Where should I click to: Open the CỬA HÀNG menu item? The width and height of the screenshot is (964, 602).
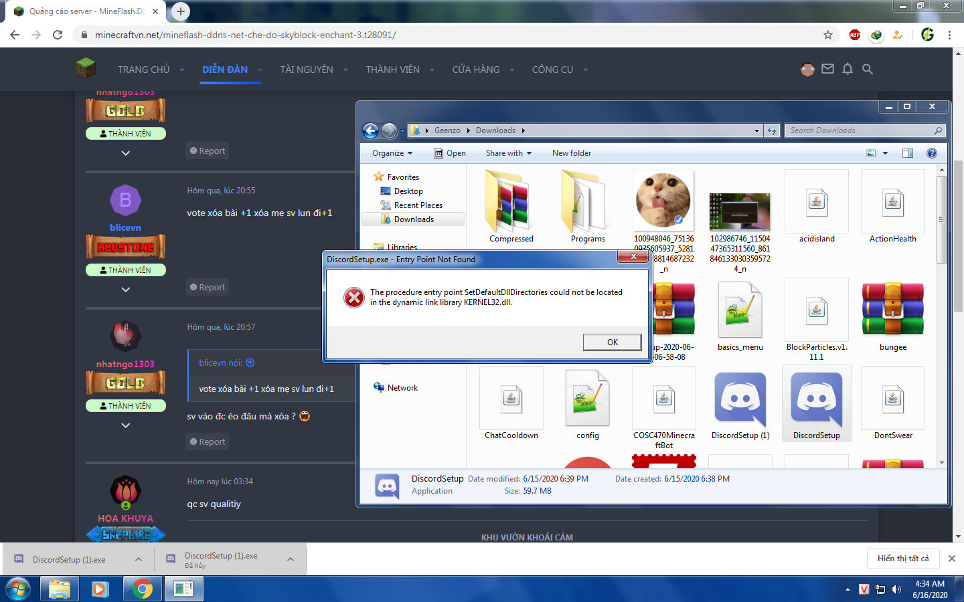click(x=476, y=70)
